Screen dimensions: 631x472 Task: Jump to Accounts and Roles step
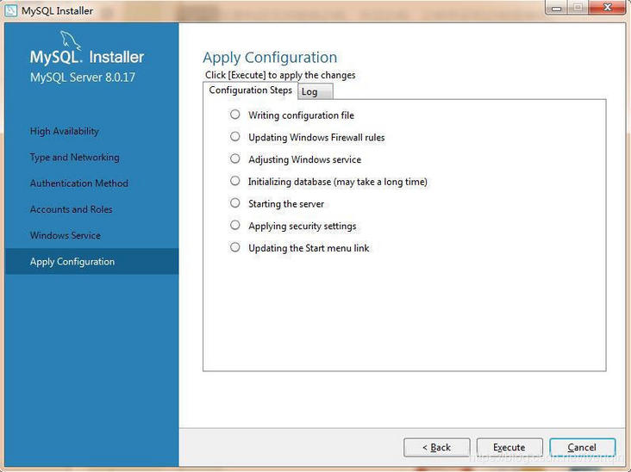[72, 209]
